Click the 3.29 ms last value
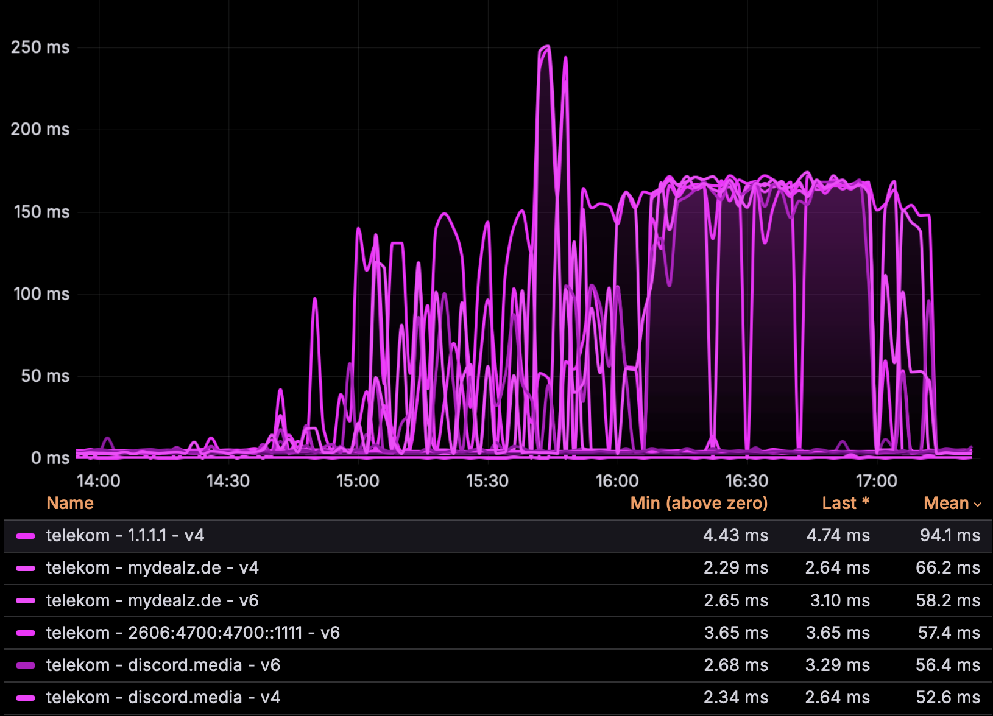This screenshot has width=993, height=716. (838, 665)
